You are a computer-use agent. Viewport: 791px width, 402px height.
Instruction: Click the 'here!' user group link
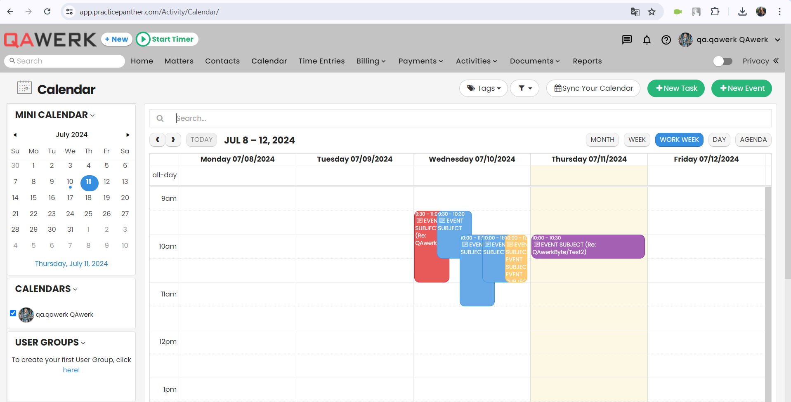coord(71,370)
